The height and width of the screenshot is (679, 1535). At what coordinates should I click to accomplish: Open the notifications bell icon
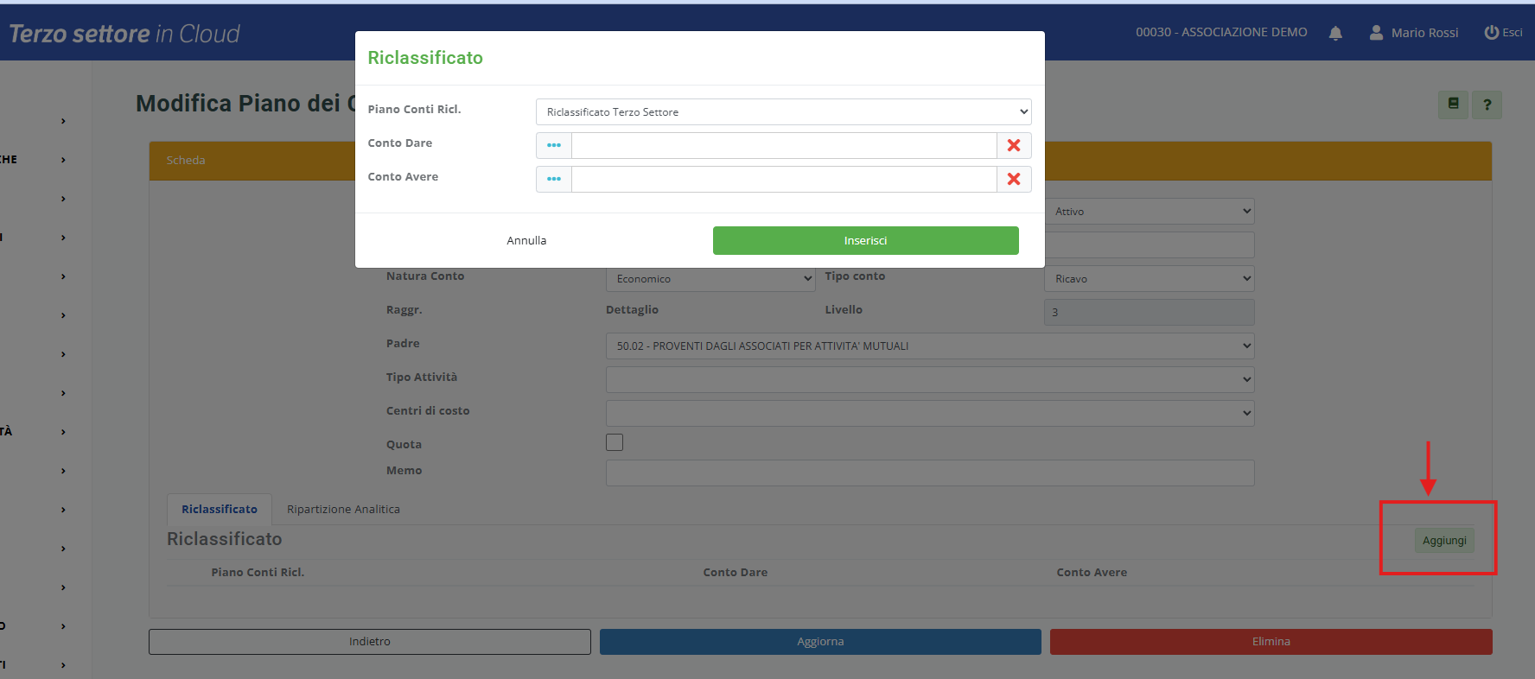tap(1335, 33)
